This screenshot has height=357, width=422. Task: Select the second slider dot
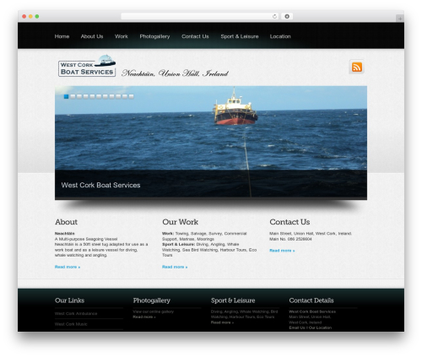tap(73, 96)
